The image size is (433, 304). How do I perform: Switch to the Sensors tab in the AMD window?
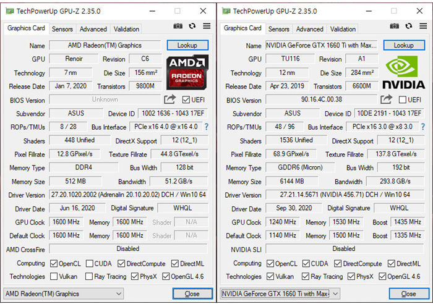[x=62, y=29]
